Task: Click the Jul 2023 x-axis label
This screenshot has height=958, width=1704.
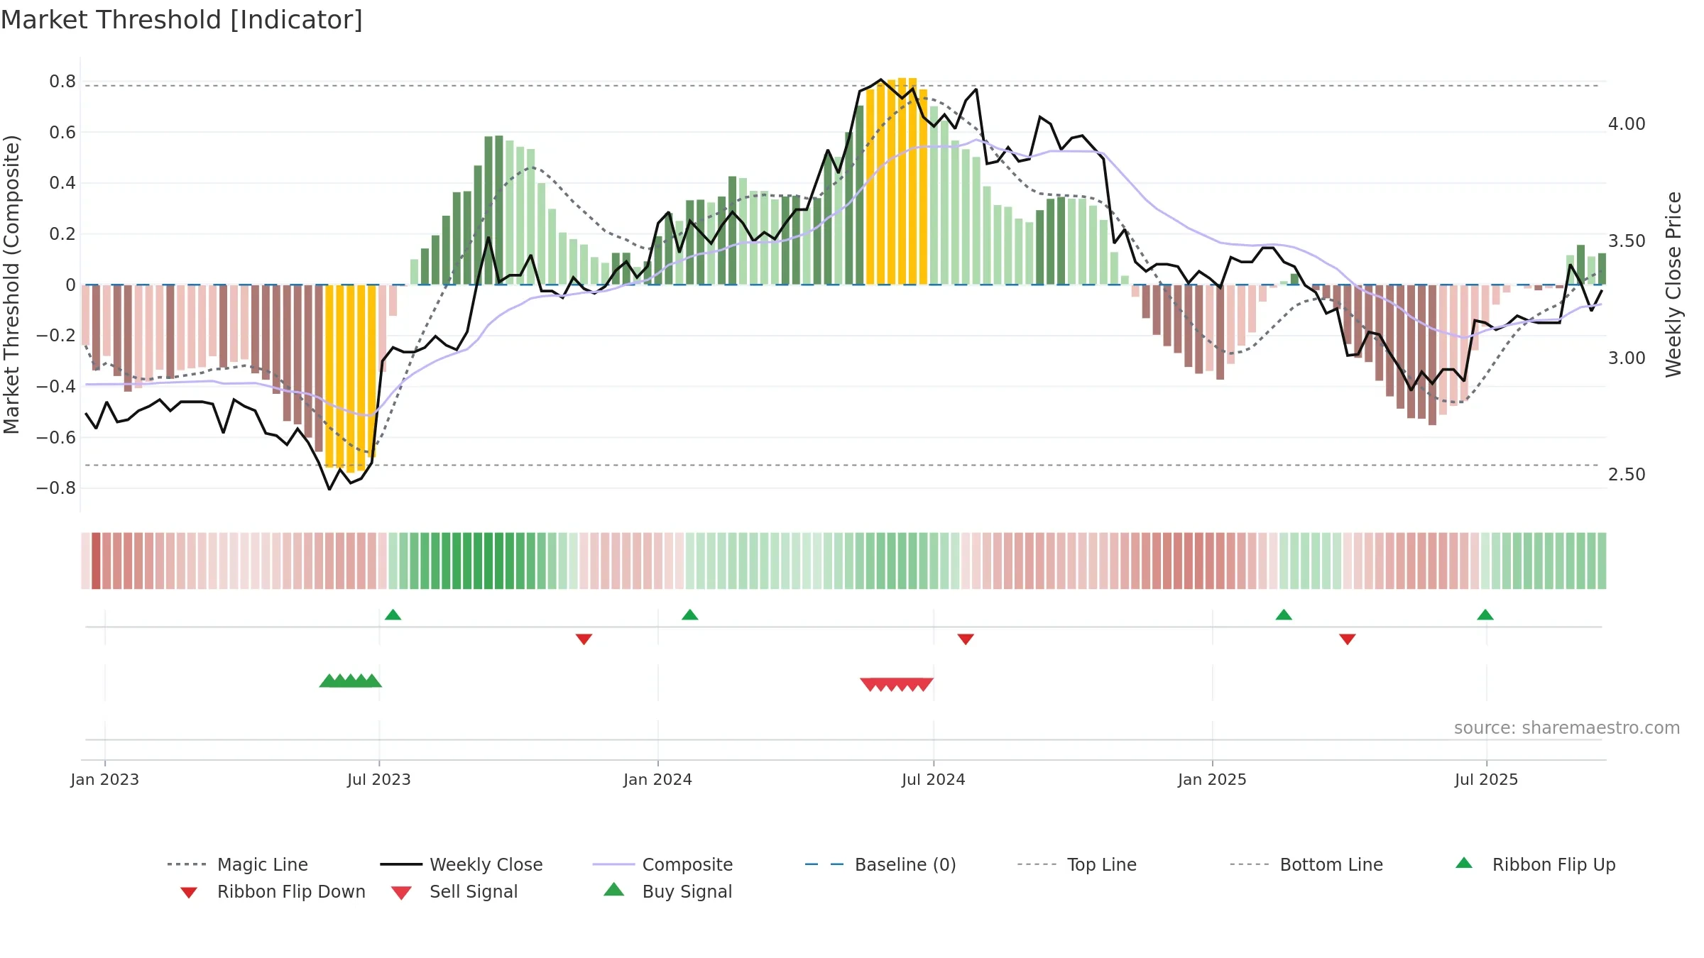Action: coord(379,779)
